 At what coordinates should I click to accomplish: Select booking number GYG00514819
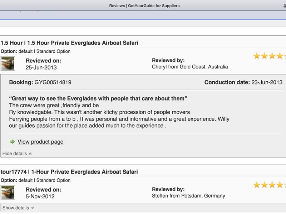click(x=53, y=82)
